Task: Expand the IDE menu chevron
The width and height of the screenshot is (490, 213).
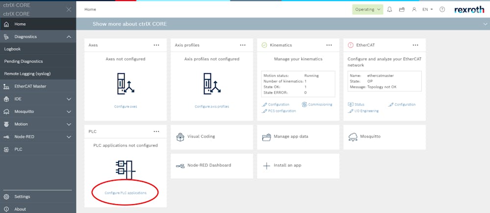Action: (x=69, y=99)
